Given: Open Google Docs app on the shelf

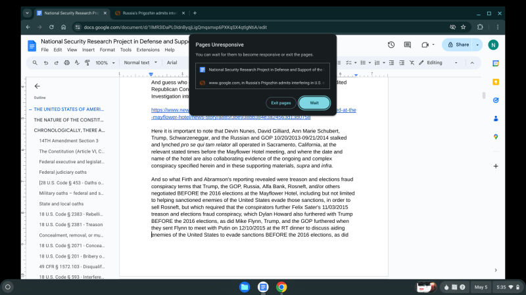Looking at the screenshot, I should pyautogui.click(x=263, y=287).
